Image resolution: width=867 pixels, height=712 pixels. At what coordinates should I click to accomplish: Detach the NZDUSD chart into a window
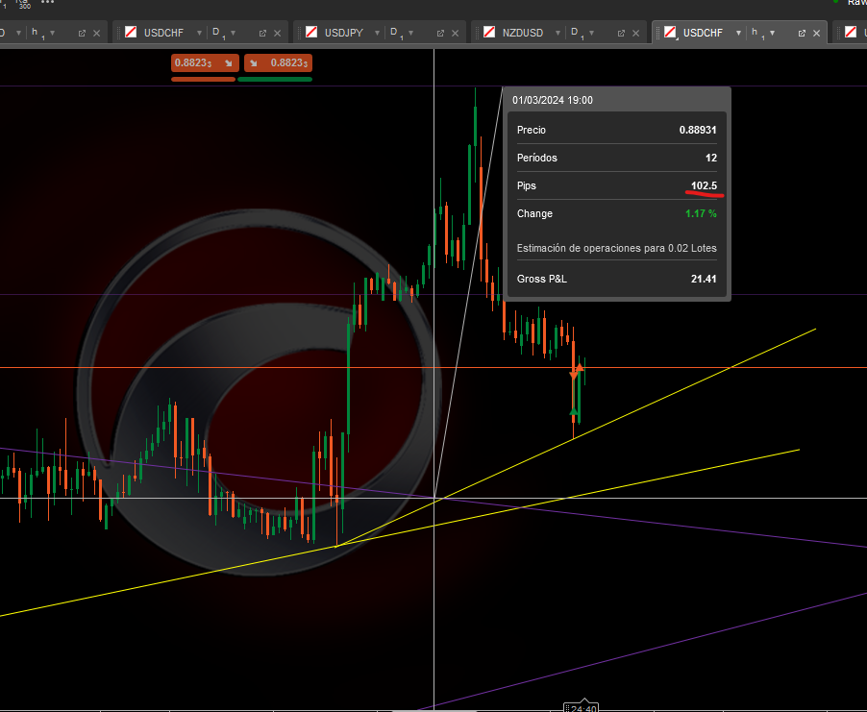click(x=621, y=34)
